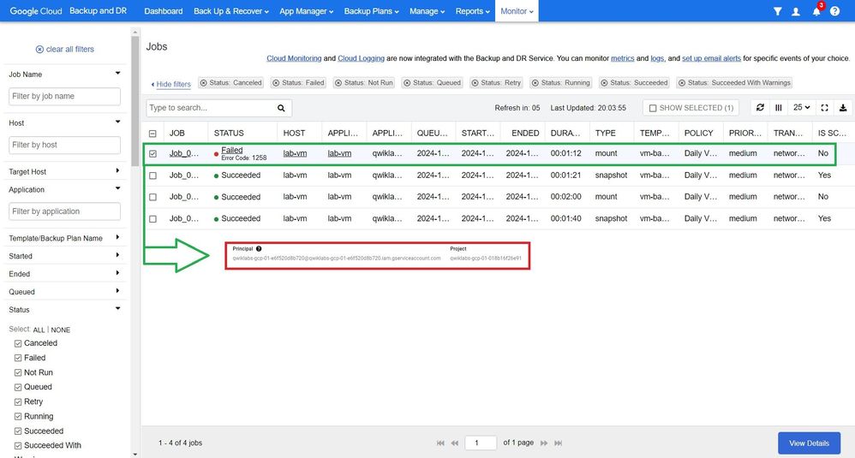Uncheck the Running status filter

[x=18, y=417]
